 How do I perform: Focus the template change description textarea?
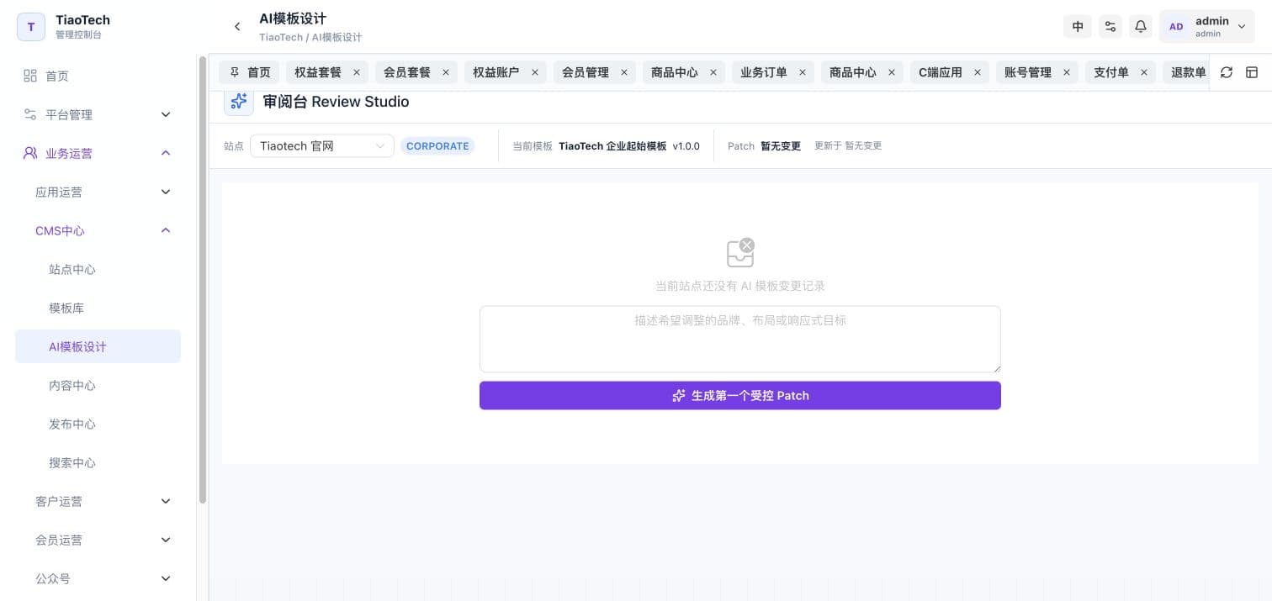click(740, 339)
